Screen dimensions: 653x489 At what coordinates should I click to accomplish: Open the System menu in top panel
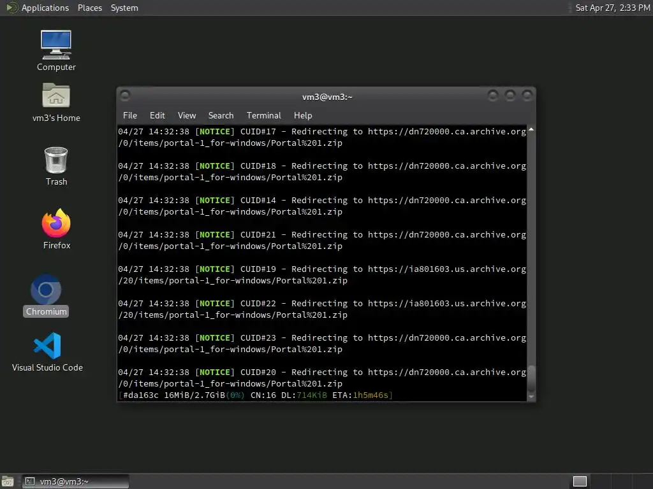[x=124, y=8]
